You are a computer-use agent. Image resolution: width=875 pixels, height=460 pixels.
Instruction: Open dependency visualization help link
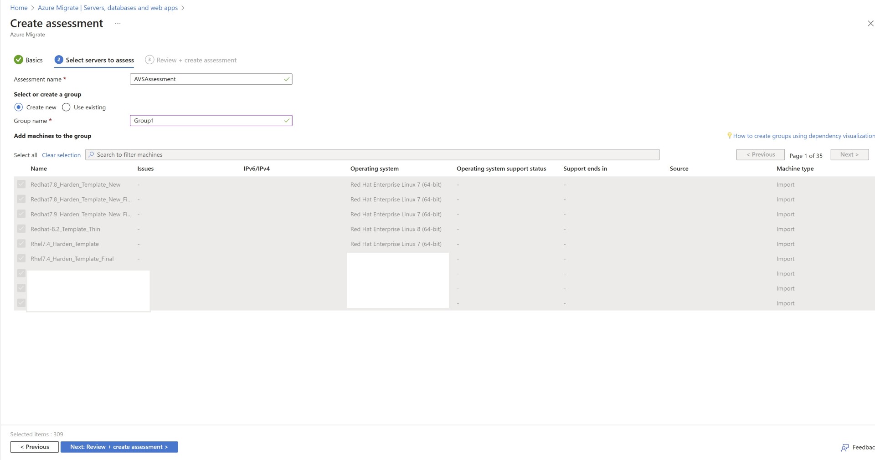pos(804,136)
